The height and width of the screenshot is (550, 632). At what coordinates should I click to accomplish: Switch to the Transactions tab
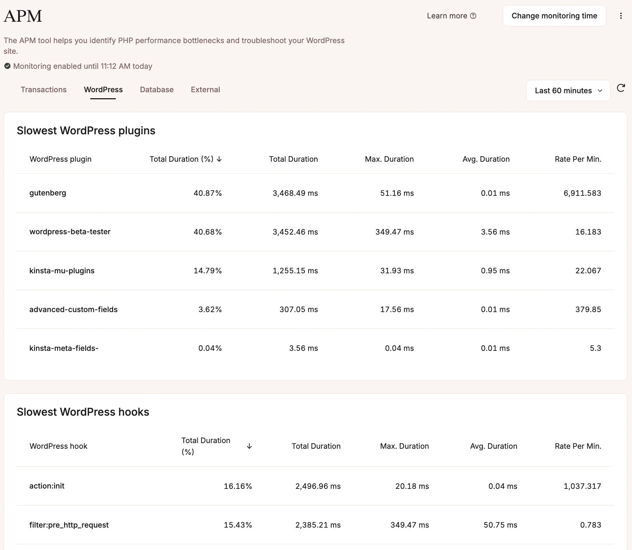[x=43, y=90]
